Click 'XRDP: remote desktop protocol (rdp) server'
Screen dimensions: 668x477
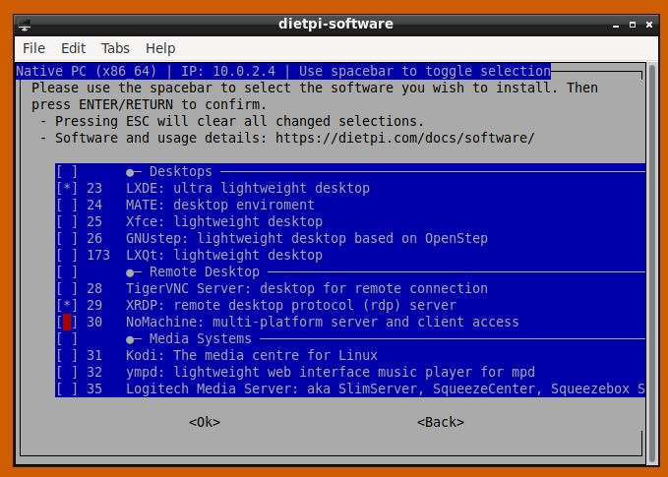click(x=291, y=305)
